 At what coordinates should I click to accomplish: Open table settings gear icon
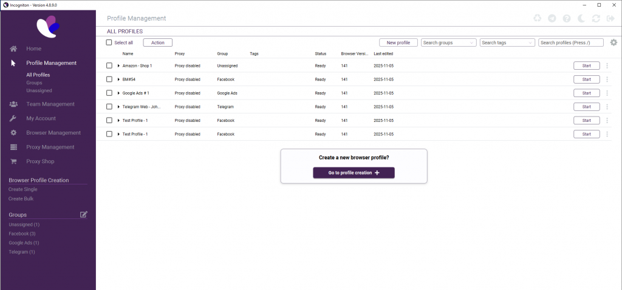(613, 42)
